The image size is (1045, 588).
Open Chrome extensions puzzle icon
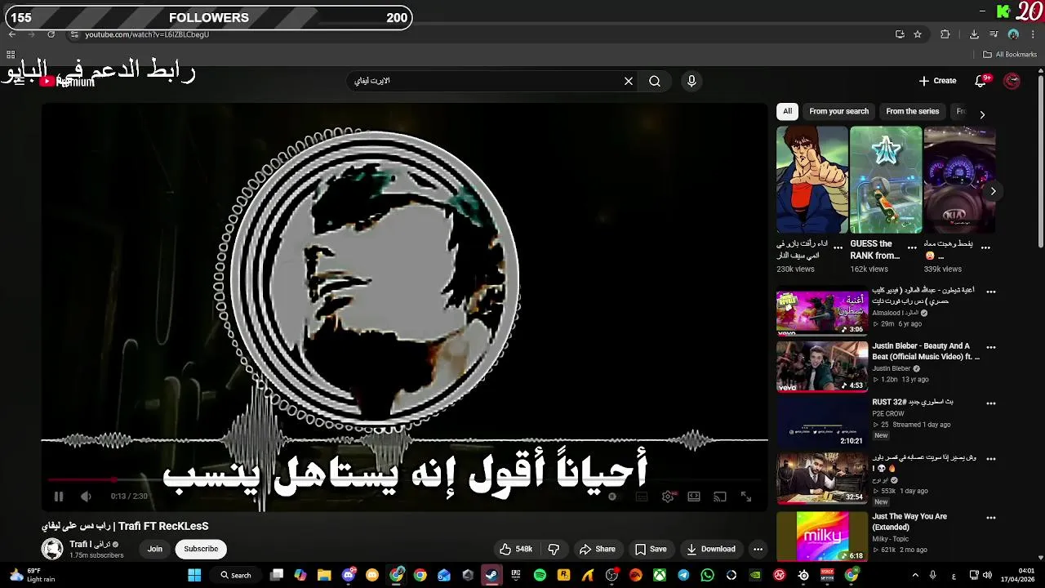945,34
